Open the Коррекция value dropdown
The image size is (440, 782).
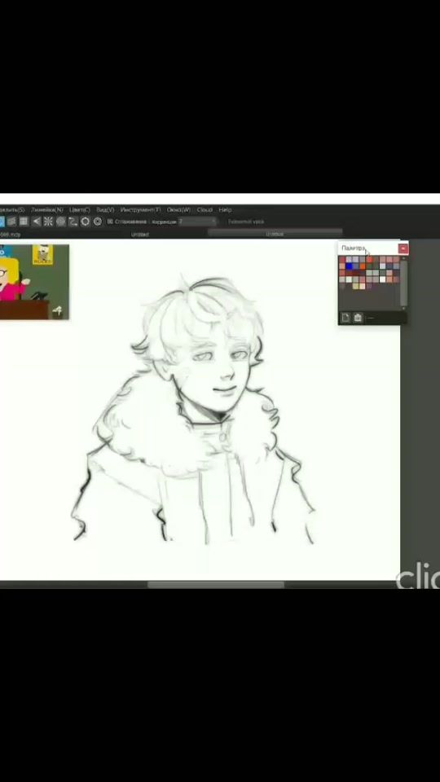click(197, 222)
